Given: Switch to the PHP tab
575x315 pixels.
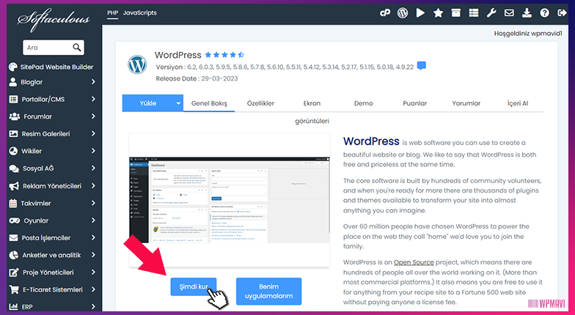Looking at the screenshot, I should coord(113,13).
